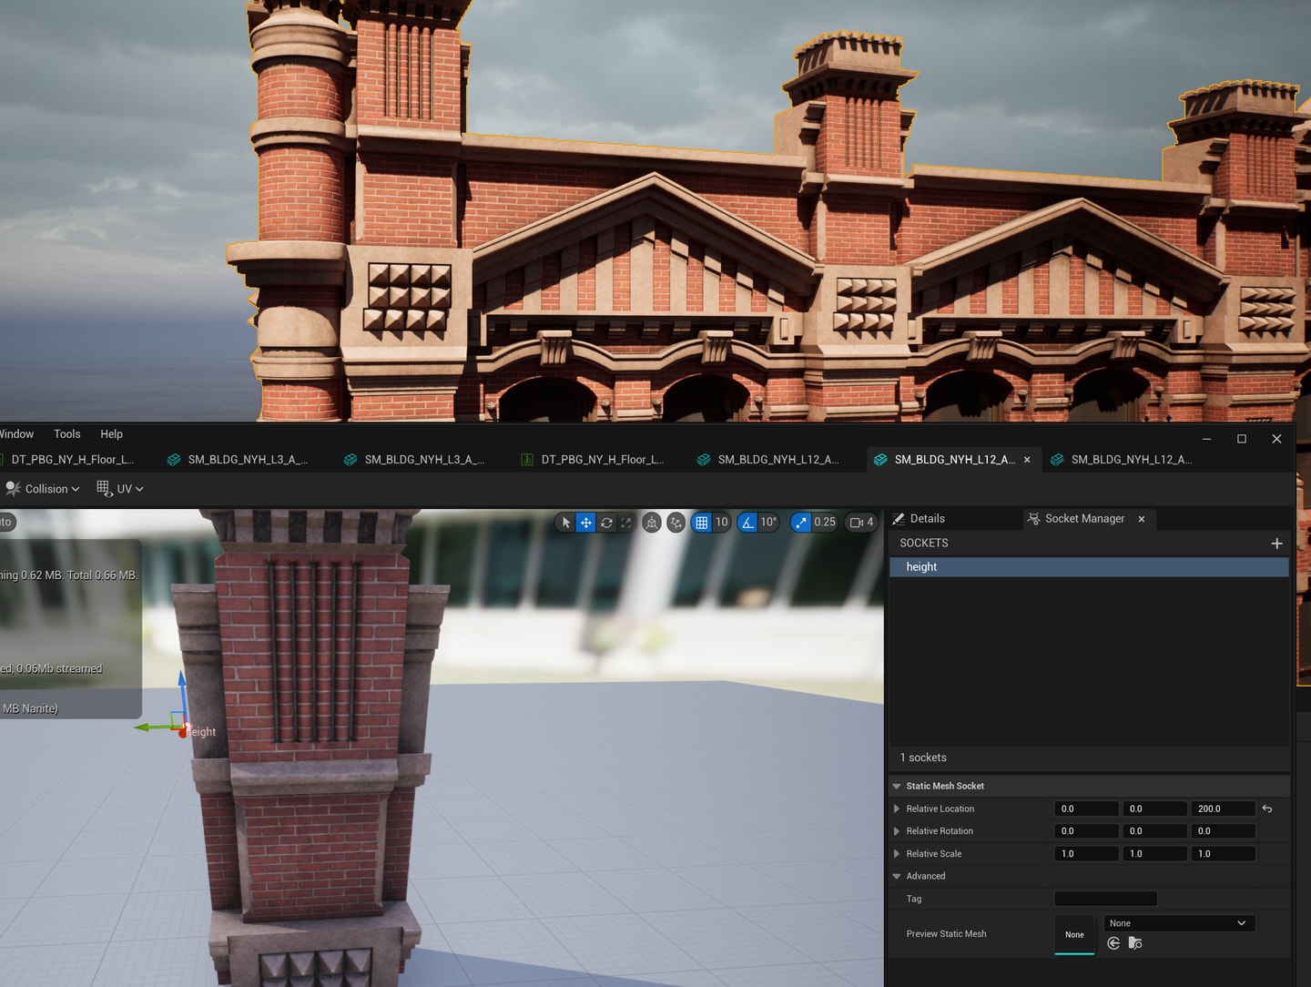Switch to the Scale transform tool
Viewport: 1311px width, 987px height.
[x=626, y=523]
